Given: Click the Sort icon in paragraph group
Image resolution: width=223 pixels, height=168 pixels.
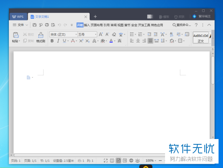Looking at the screenshot, I should click(171, 34).
